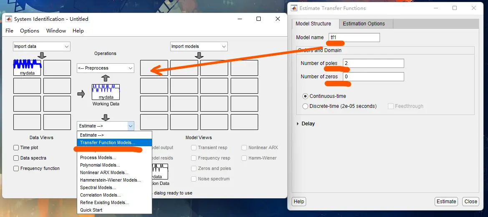Open the File menu
Screen dimensions: 488x217
click(x=9, y=31)
